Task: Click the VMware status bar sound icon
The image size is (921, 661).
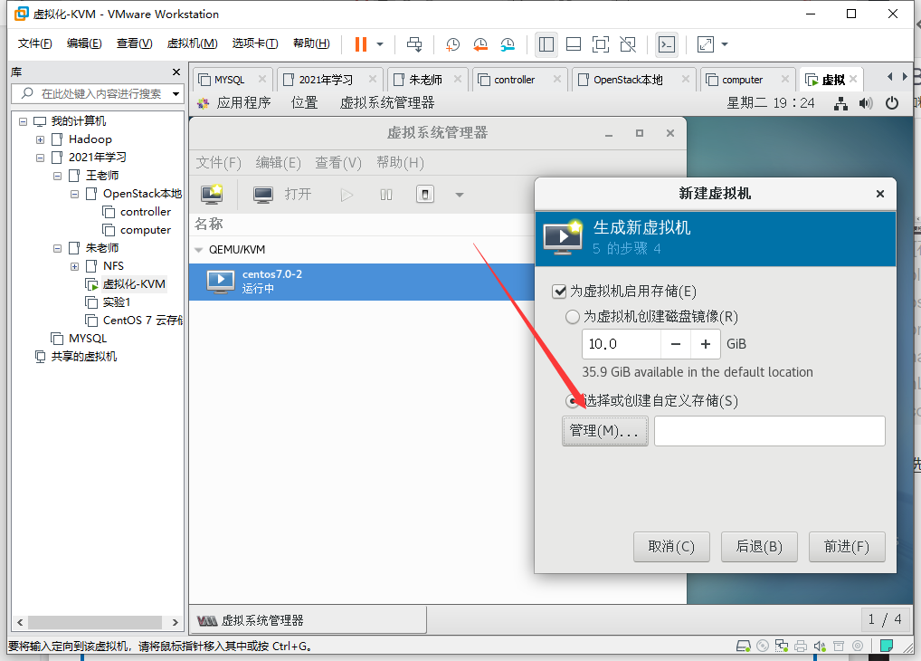Action: [x=820, y=646]
